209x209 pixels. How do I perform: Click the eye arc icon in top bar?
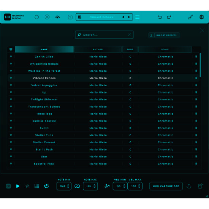[57, 17]
